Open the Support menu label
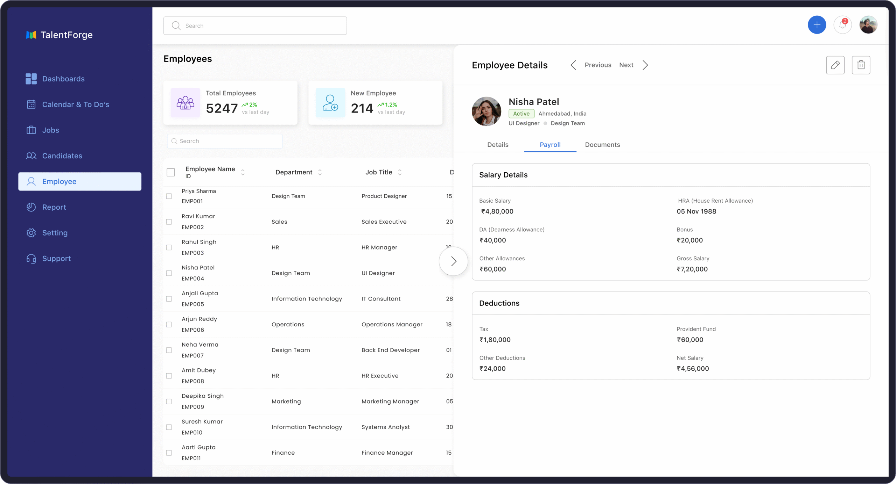This screenshot has width=896, height=484. pos(56,259)
